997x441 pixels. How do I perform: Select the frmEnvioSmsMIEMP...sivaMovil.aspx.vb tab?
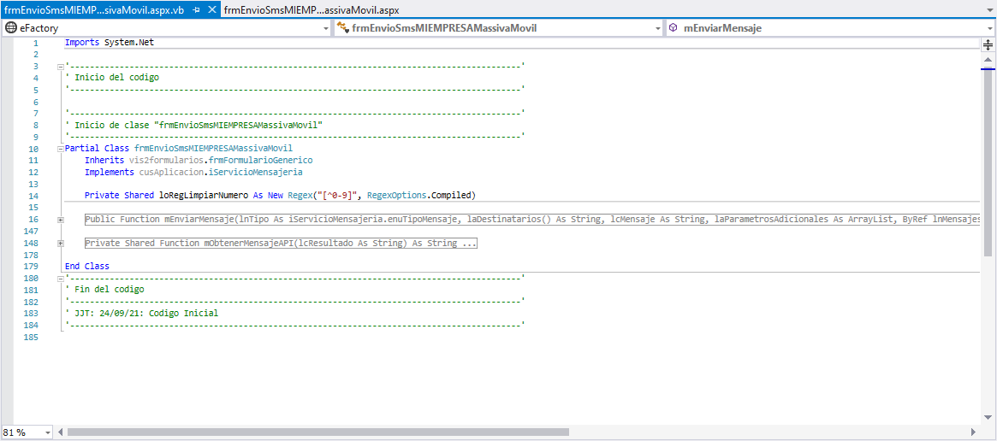click(x=95, y=10)
